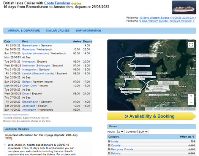Screen dimensions: 199x156
Task: Click the Balcony category label
Action: (116, 153)
